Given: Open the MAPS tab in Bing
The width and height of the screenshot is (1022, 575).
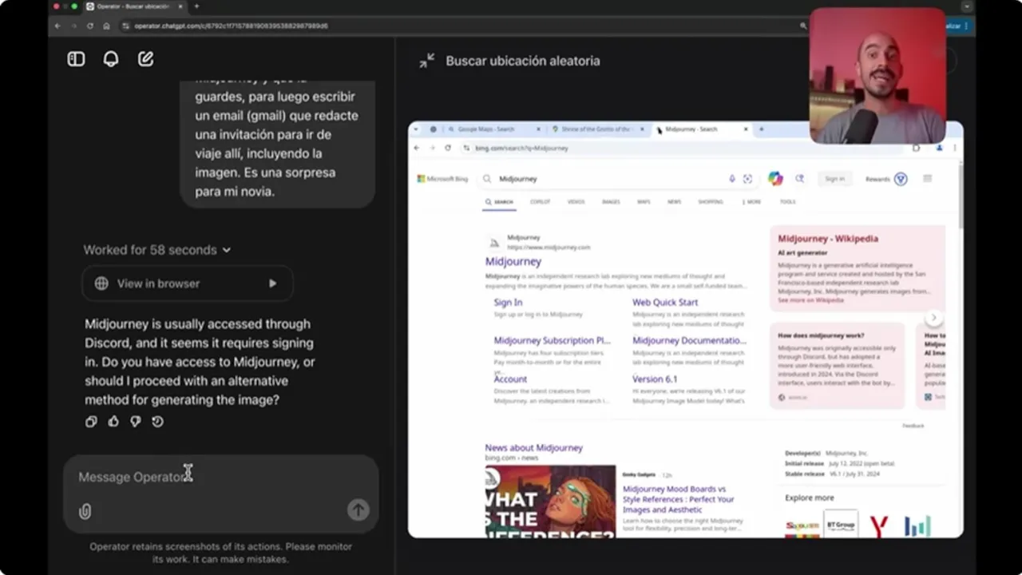Looking at the screenshot, I should tap(644, 202).
